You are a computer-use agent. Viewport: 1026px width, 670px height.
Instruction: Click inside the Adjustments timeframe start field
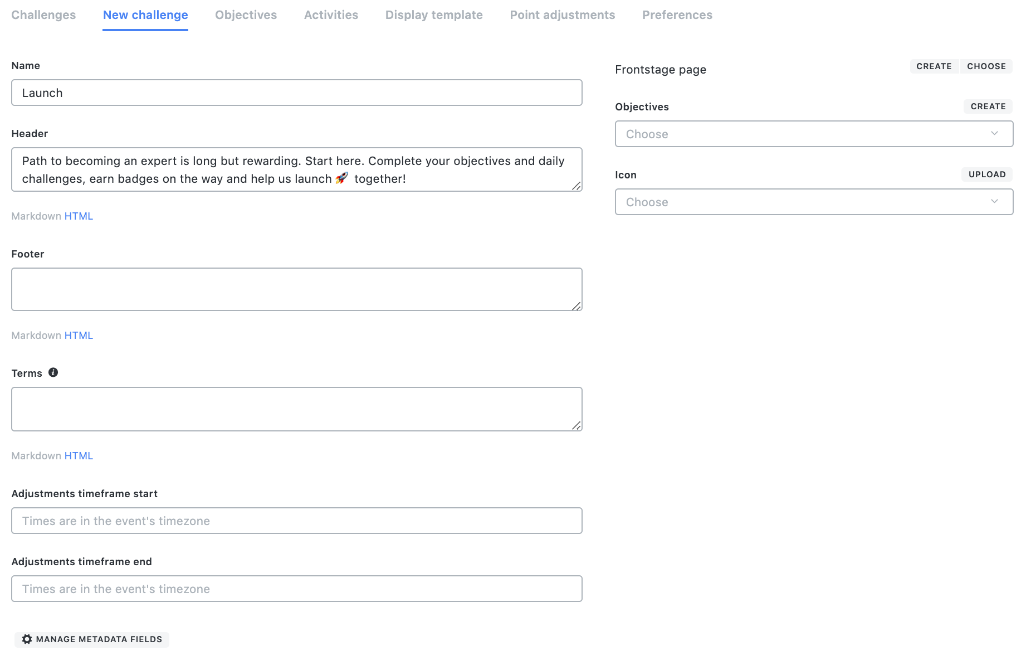[296, 521]
